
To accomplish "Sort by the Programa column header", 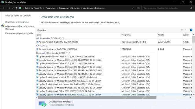I will click(x=126, y=35).
